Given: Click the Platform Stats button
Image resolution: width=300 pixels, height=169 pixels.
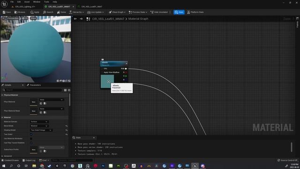Looking at the screenshot, I should pos(195,12).
